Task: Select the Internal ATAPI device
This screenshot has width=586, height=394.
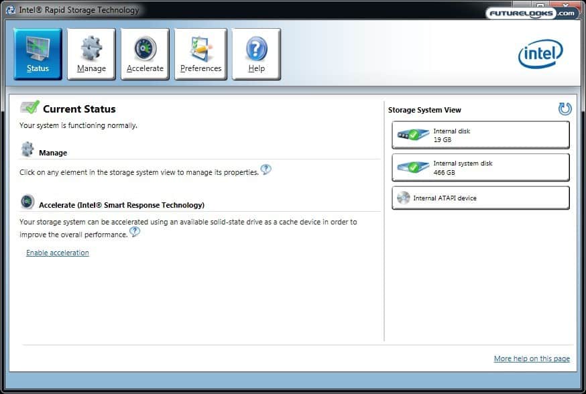Action: (x=480, y=198)
